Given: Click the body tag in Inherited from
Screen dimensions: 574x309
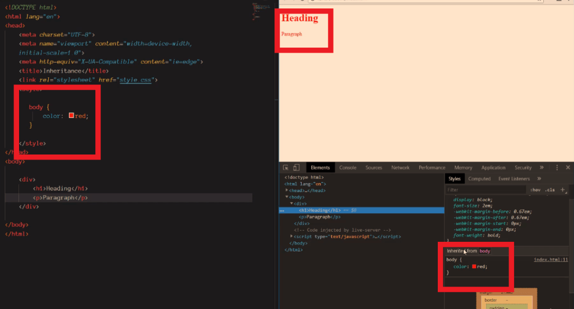Looking at the screenshot, I should coord(485,251).
